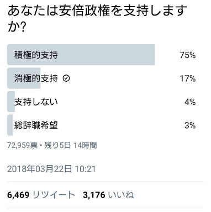The width and height of the screenshot is (211, 212).
Task: Click the 17% progress bar fill
Action: [x=24, y=78]
